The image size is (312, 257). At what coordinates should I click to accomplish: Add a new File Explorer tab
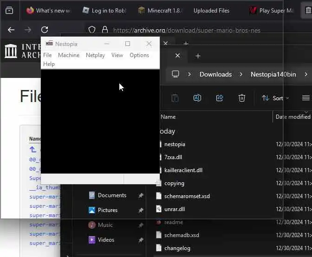coord(198,56)
